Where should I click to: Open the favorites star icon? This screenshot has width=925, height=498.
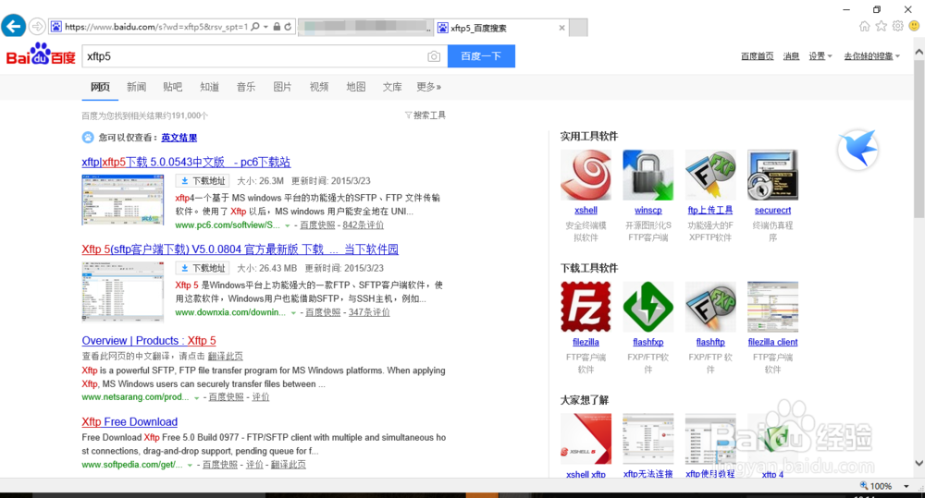pos(881,26)
